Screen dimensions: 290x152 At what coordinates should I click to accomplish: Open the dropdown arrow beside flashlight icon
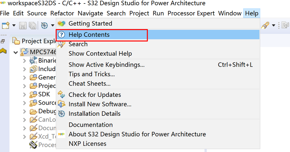click(x=273, y=26)
